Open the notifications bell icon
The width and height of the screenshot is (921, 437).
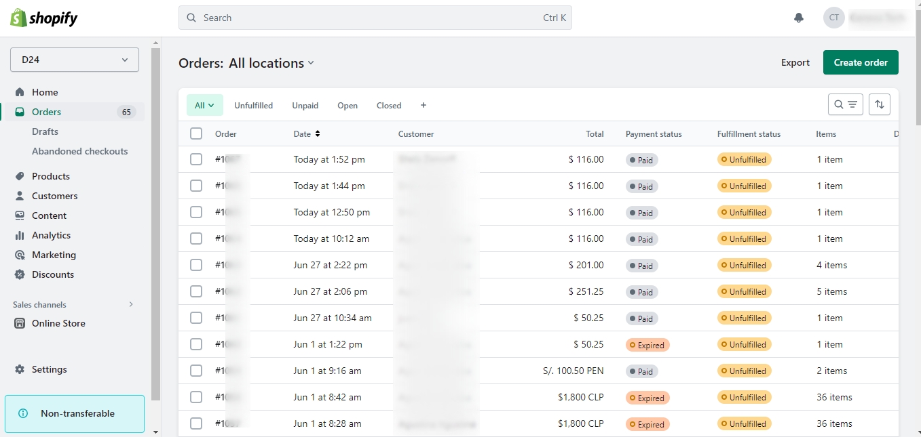[x=798, y=18]
